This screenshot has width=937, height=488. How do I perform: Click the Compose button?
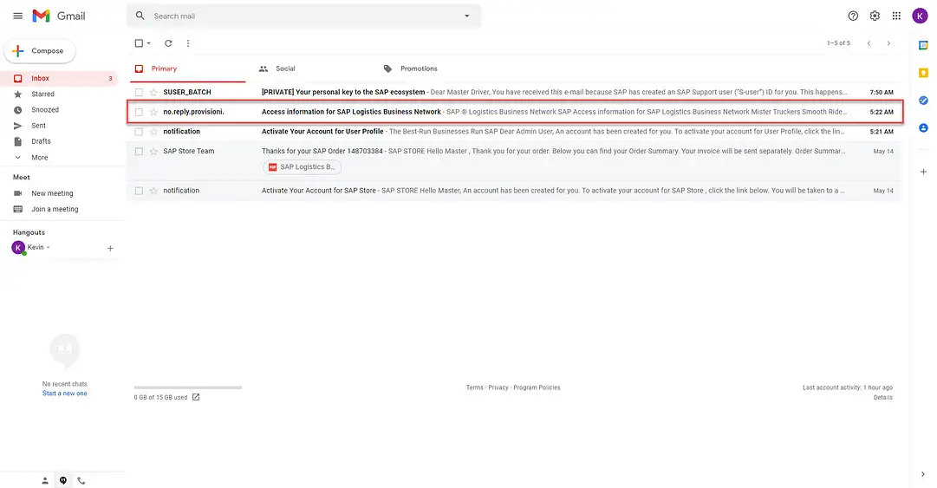point(40,51)
